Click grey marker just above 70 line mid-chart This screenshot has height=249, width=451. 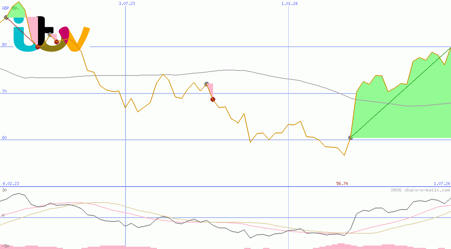click(207, 84)
